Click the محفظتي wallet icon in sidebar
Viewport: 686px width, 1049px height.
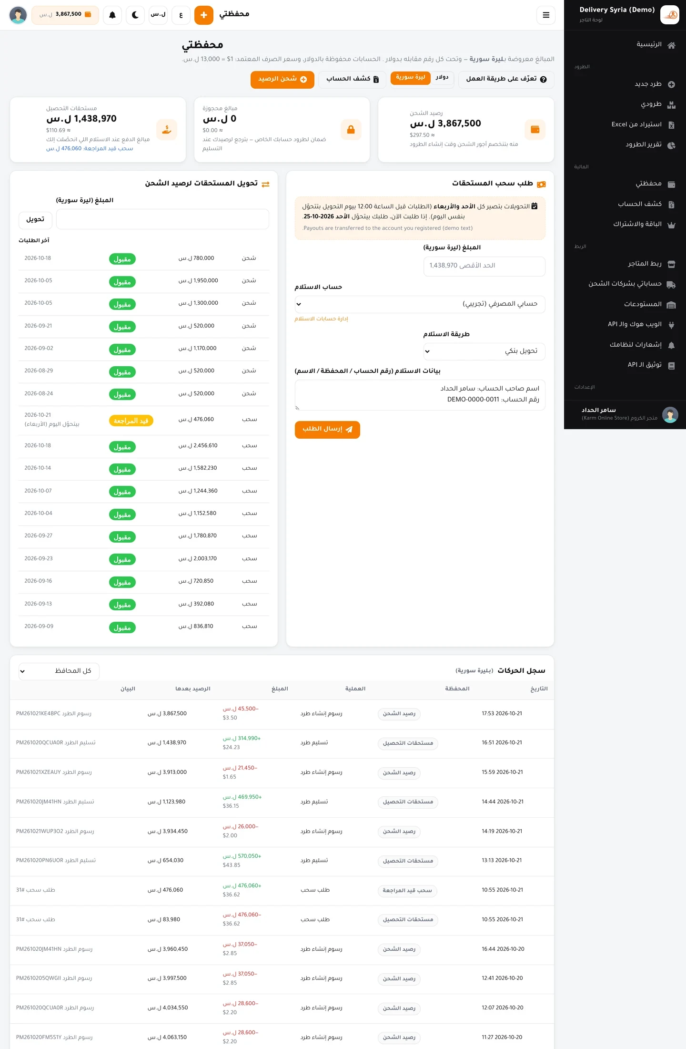click(671, 185)
